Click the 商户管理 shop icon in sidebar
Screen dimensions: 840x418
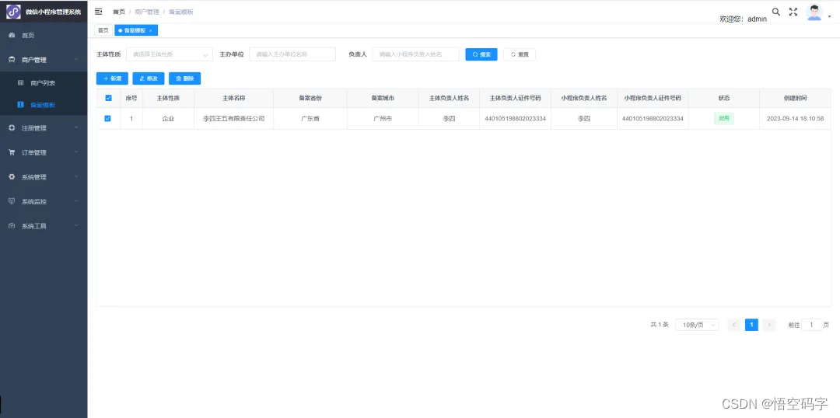tap(12, 60)
